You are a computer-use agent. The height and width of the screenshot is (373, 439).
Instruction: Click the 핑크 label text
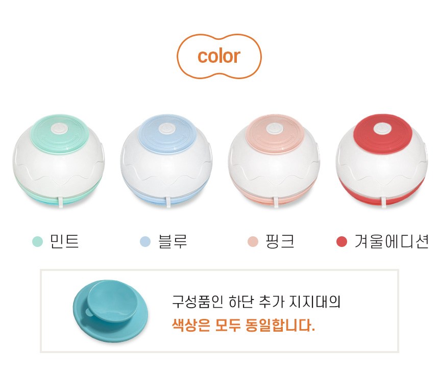point(280,241)
